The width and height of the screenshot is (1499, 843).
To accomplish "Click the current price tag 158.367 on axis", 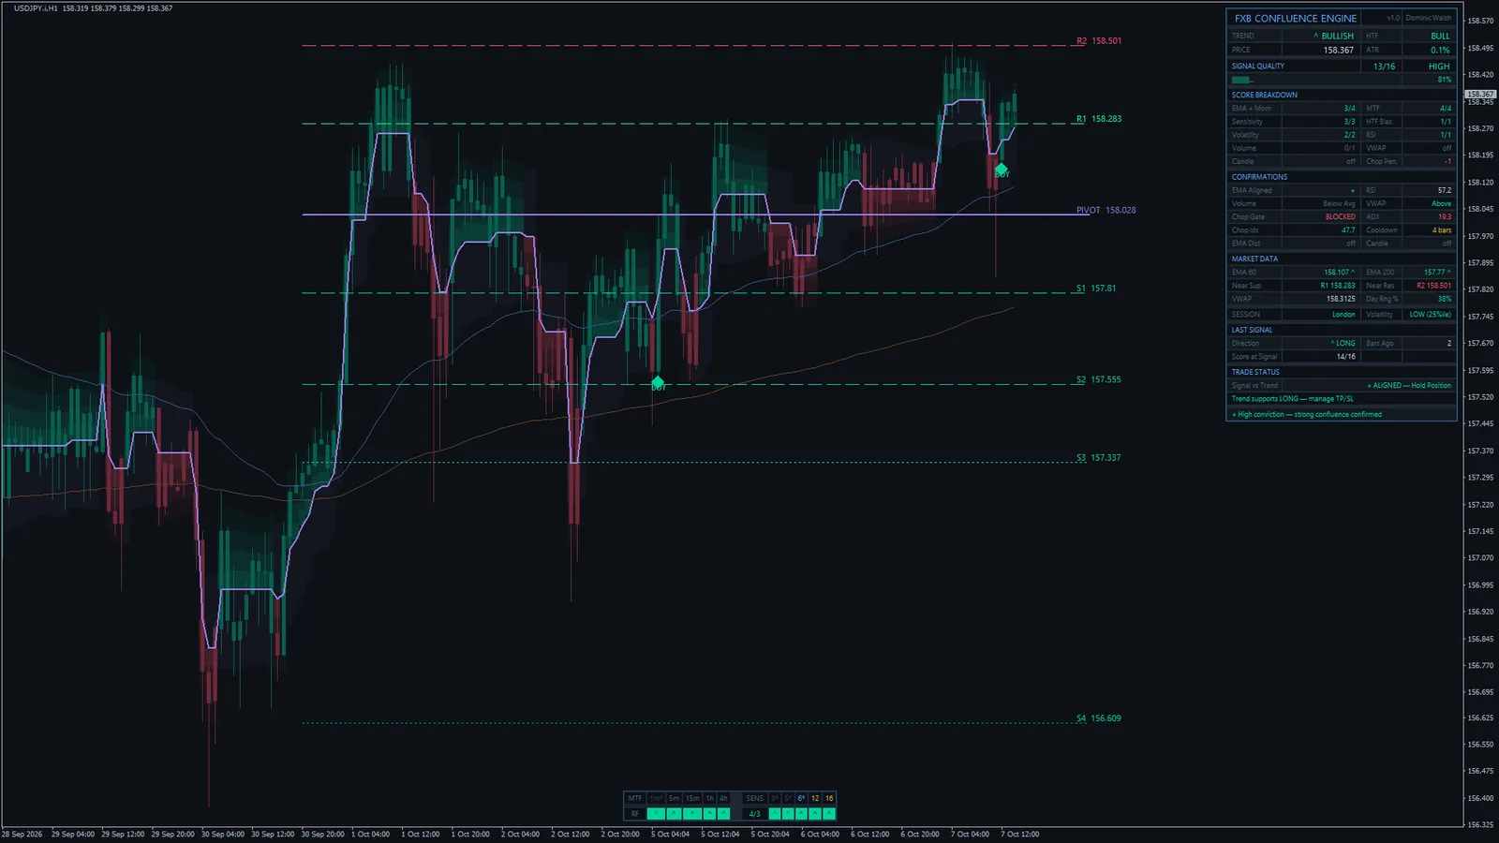I will click(x=1480, y=95).
